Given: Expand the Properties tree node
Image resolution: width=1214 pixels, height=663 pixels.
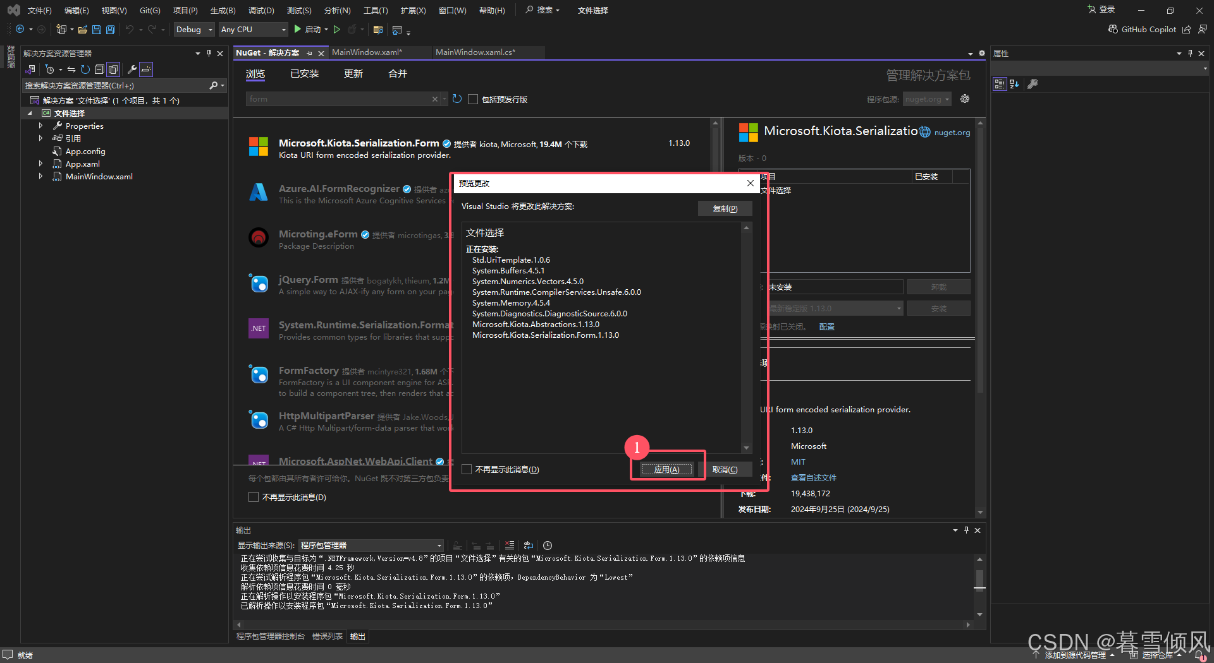Looking at the screenshot, I should coord(40,126).
